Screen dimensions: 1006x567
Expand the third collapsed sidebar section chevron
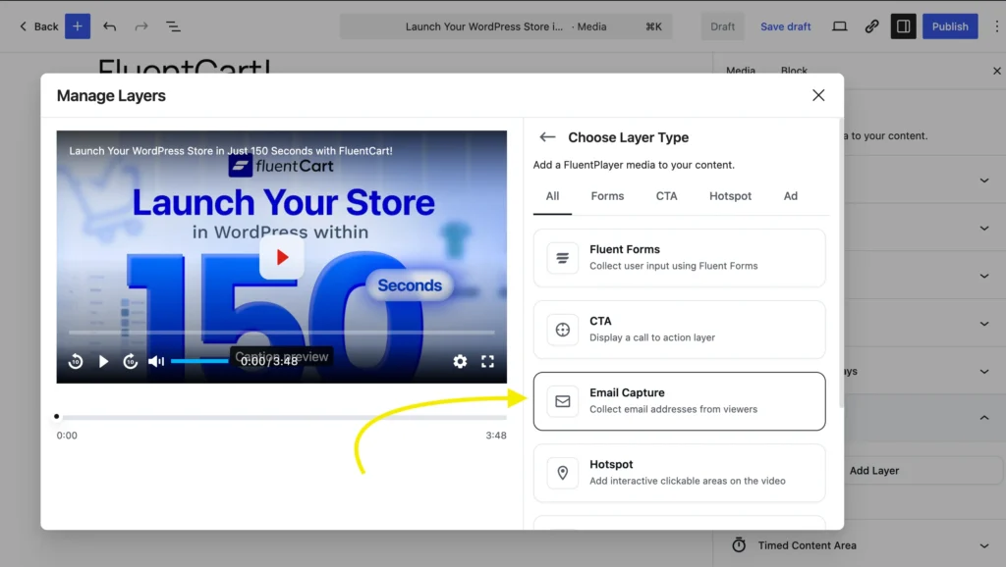point(984,276)
